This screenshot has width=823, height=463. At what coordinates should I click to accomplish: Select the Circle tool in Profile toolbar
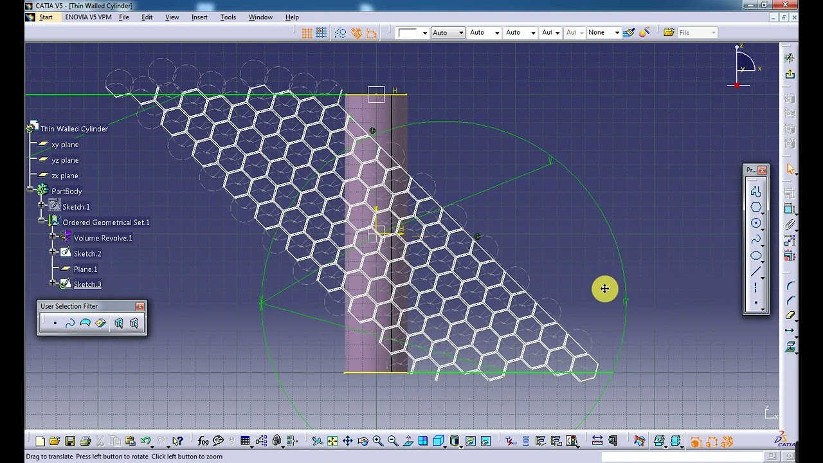click(755, 223)
